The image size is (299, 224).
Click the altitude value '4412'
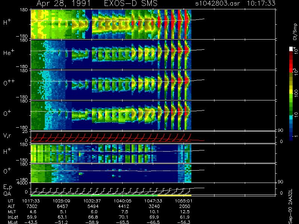(x=124, y=206)
